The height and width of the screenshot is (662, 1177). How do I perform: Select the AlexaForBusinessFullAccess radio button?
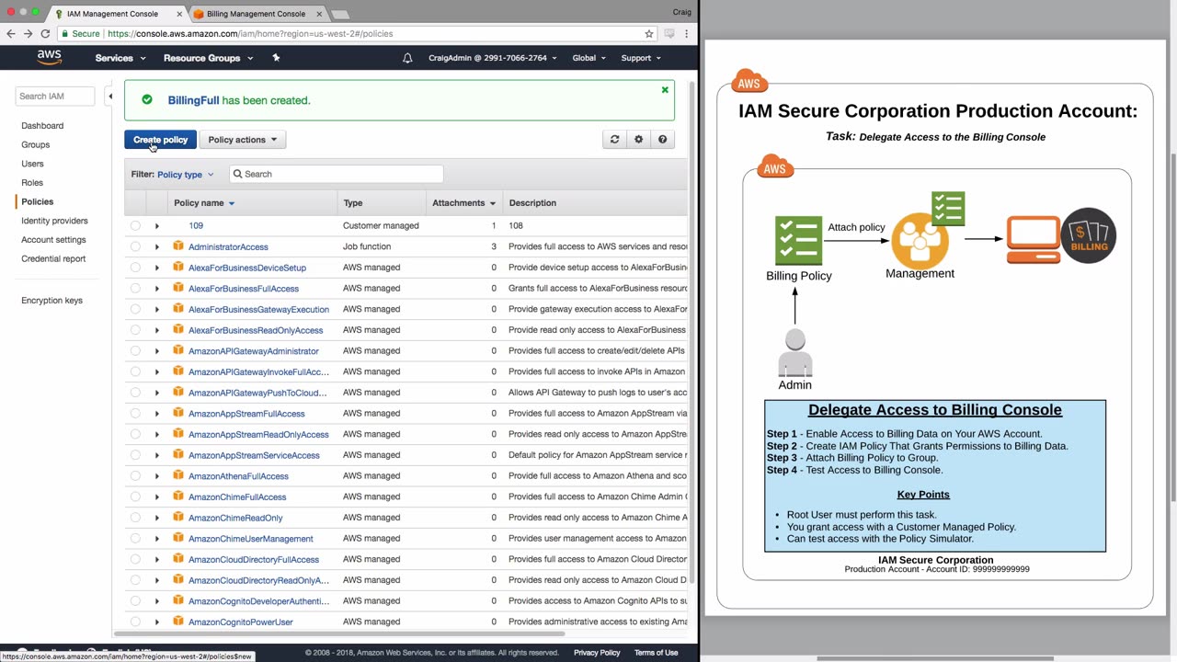pyautogui.click(x=135, y=289)
